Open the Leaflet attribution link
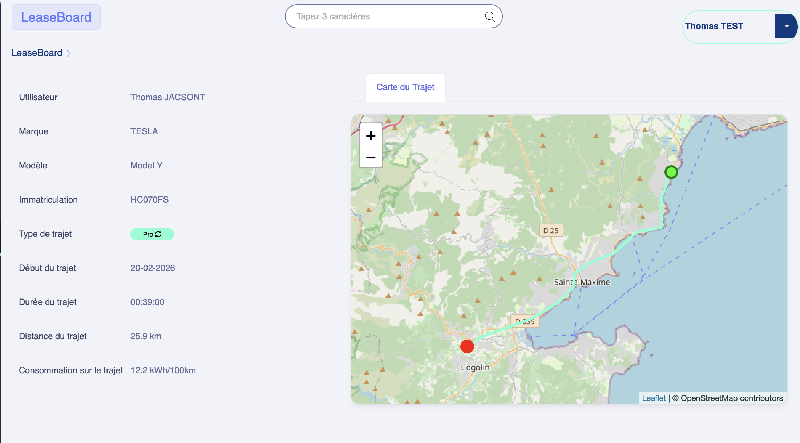Viewport: 800px width, 443px height. [654, 398]
